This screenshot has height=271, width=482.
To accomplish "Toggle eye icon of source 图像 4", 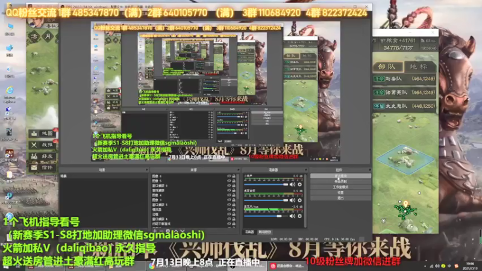I will click(x=229, y=195).
